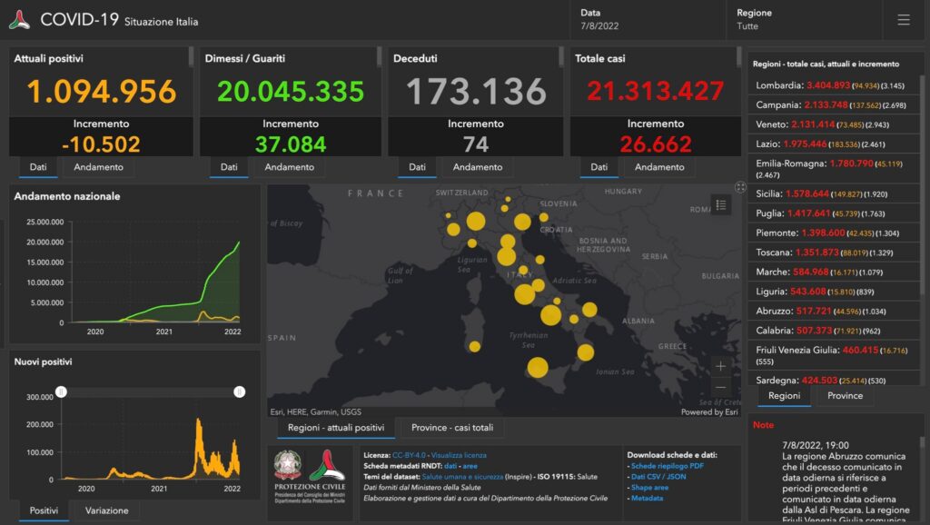Select the Variazione chart tab
The width and height of the screenshot is (930, 525).
click(x=107, y=510)
